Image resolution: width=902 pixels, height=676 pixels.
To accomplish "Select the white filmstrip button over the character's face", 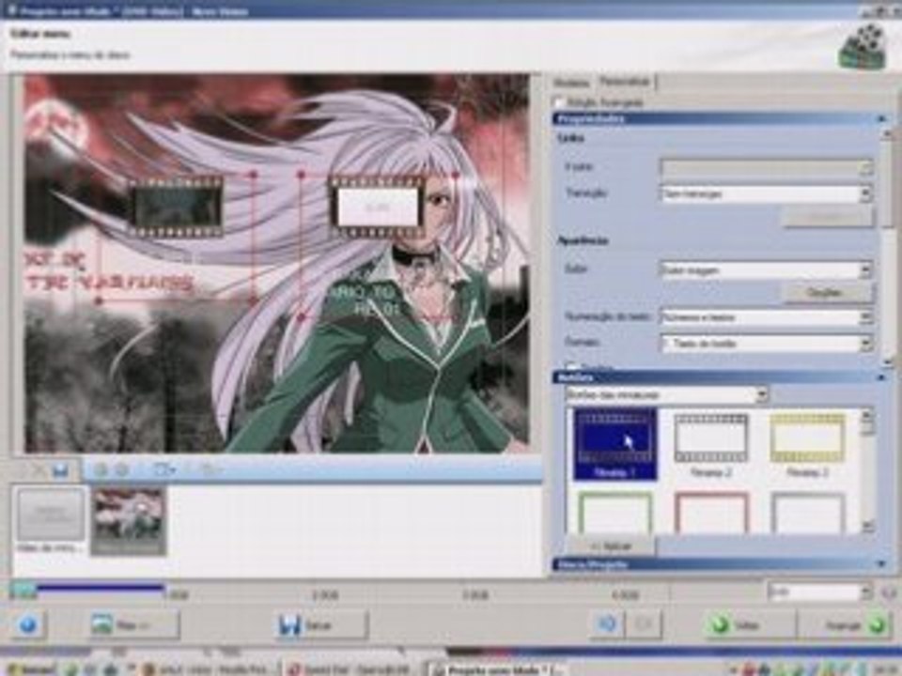I will pyautogui.click(x=377, y=207).
